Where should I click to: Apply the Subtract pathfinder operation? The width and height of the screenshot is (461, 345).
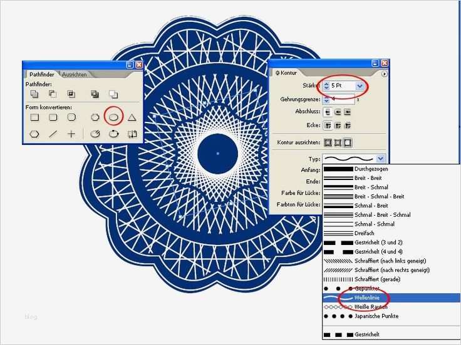tap(53, 94)
